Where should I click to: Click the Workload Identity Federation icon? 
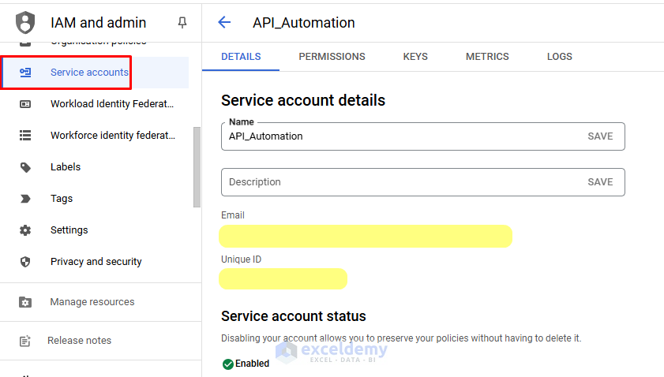25,104
